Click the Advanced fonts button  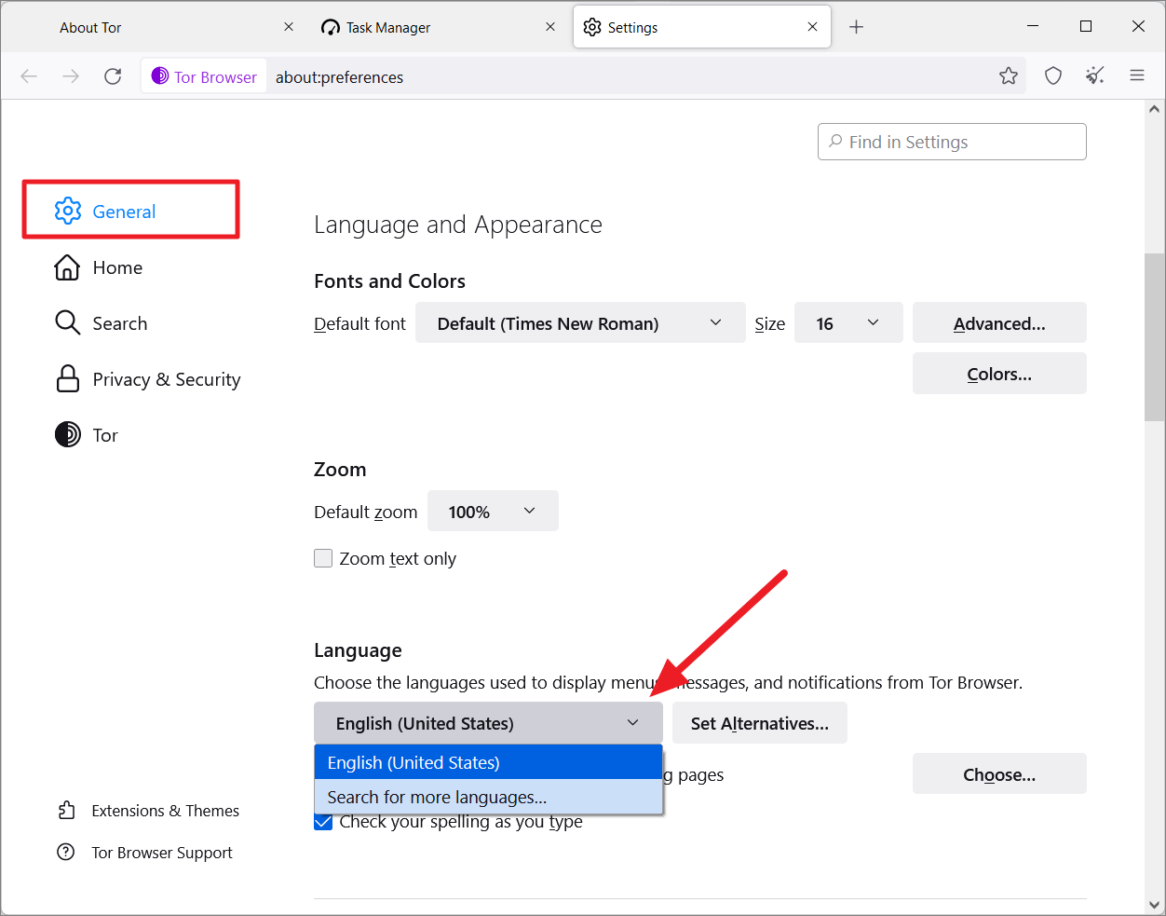[x=999, y=323]
